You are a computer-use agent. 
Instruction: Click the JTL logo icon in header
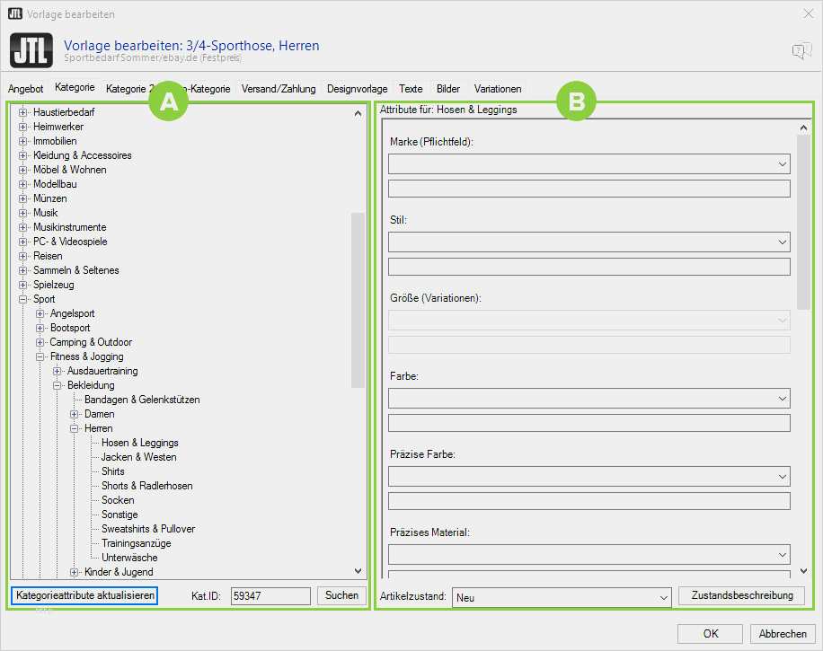32,49
